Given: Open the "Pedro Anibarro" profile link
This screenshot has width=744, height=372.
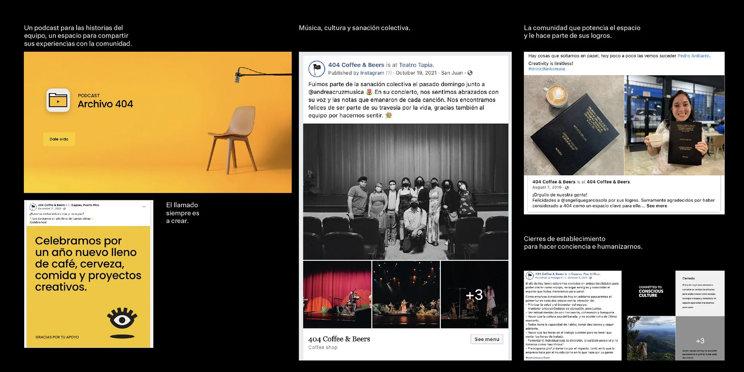Looking at the screenshot, I should 693,56.
